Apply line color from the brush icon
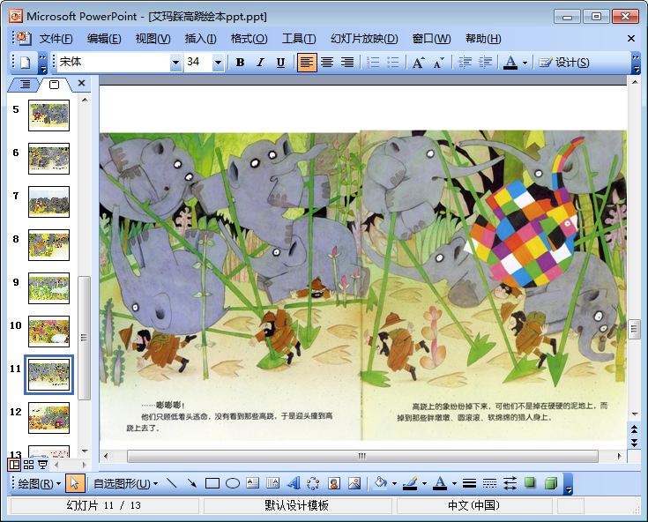The image size is (648, 522). [410, 482]
